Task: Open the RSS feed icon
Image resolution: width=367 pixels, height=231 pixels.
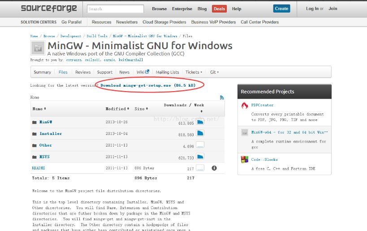Action: (222, 97)
